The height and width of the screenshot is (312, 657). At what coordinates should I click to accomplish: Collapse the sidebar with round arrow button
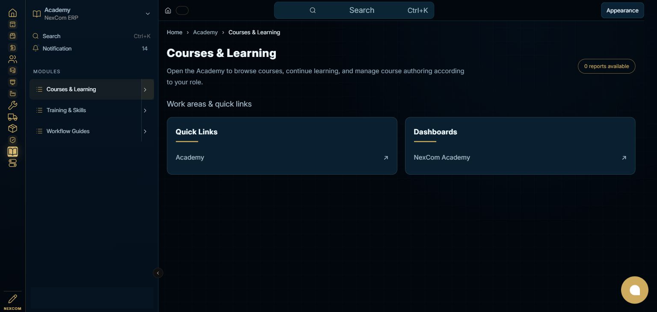pos(158,273)
